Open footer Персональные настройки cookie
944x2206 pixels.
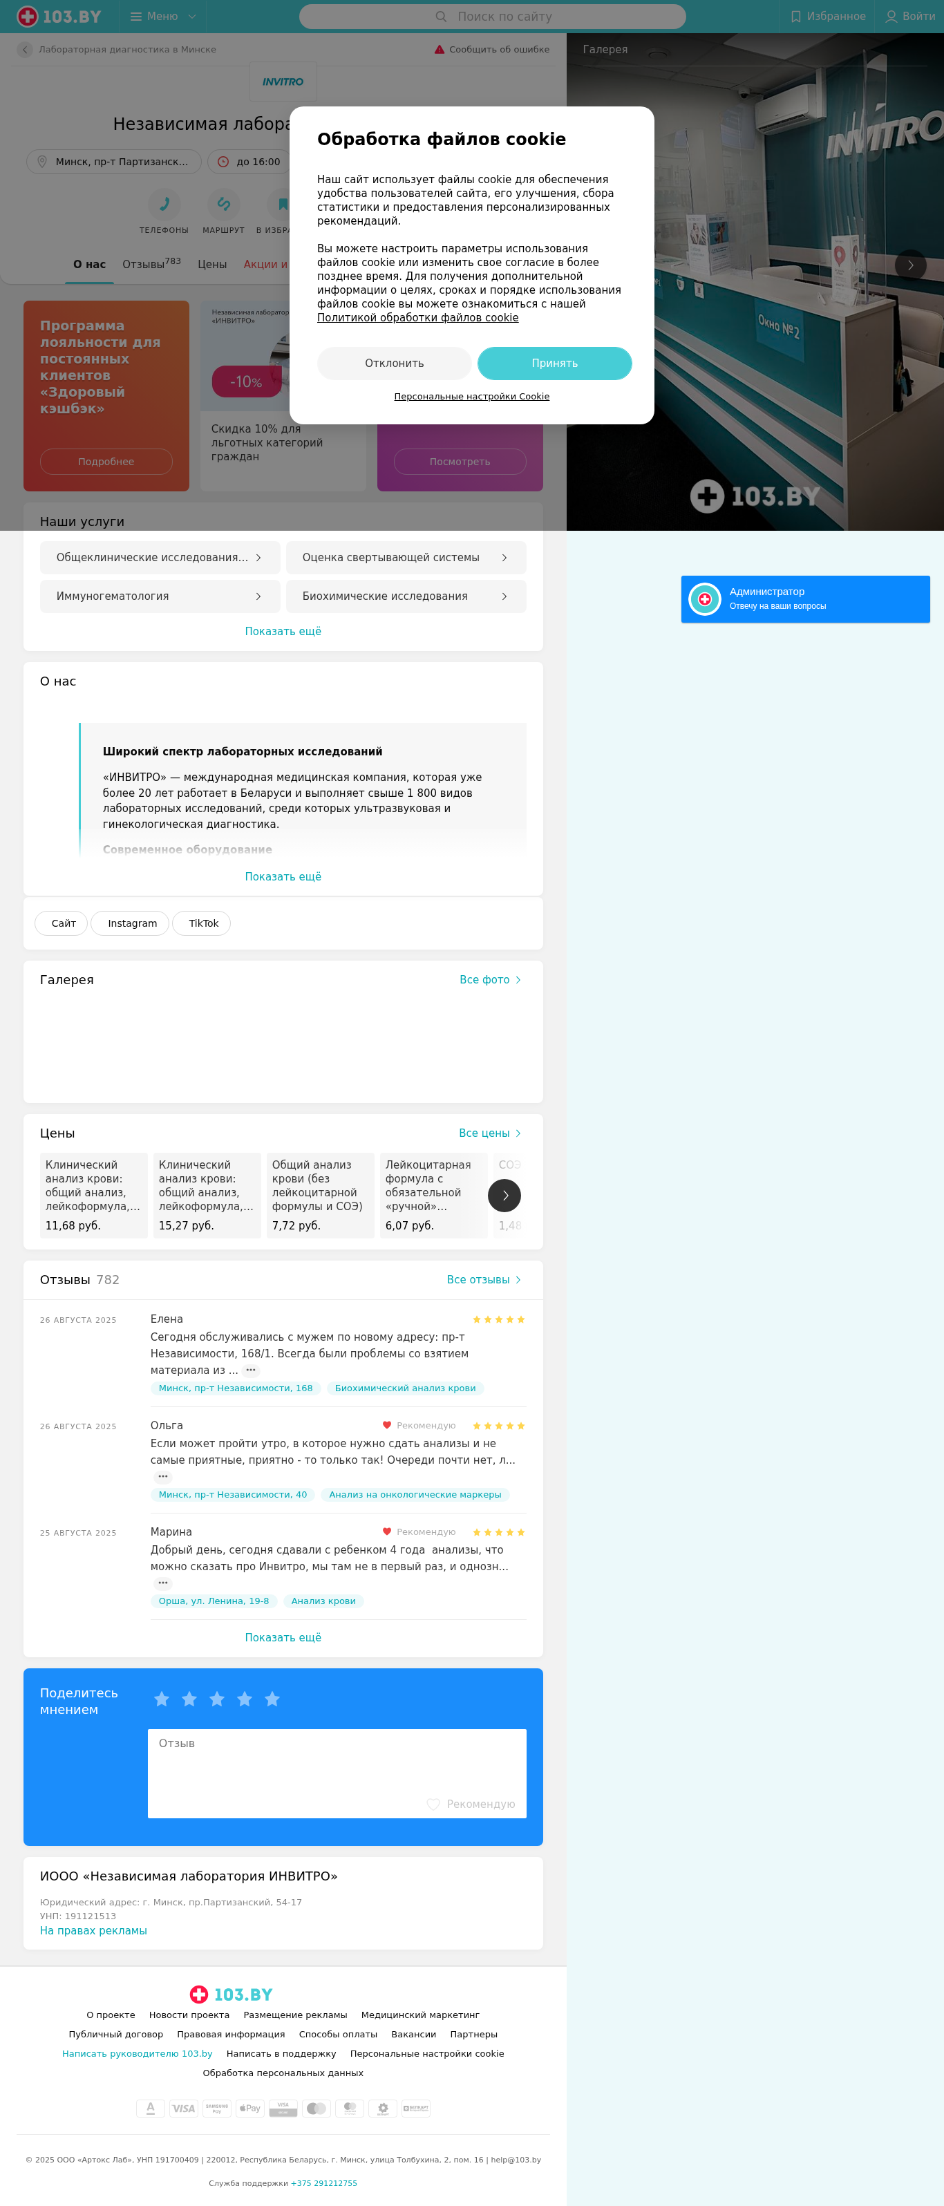428,2053
